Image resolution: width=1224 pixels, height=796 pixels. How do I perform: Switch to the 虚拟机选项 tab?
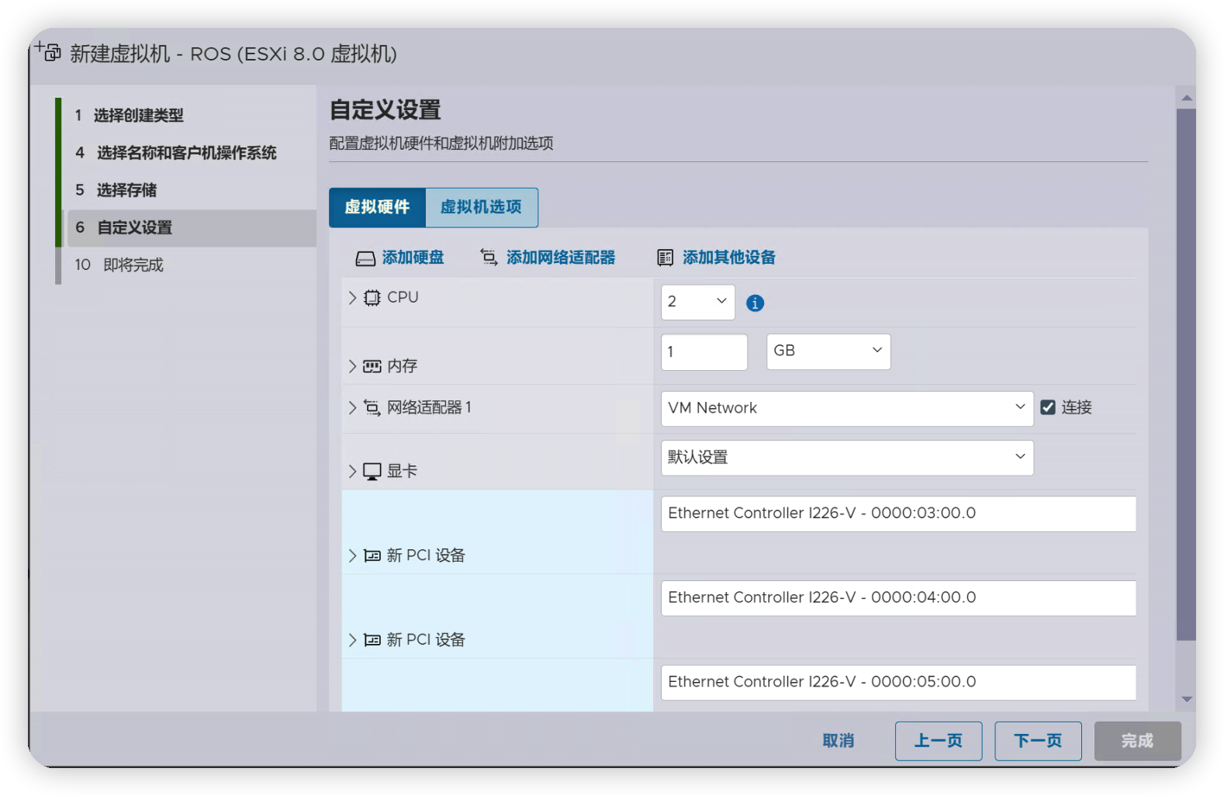[482, 207]
